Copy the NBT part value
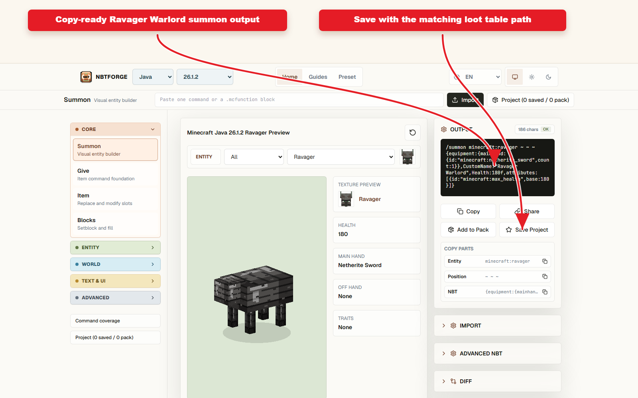 click(545, 292)
